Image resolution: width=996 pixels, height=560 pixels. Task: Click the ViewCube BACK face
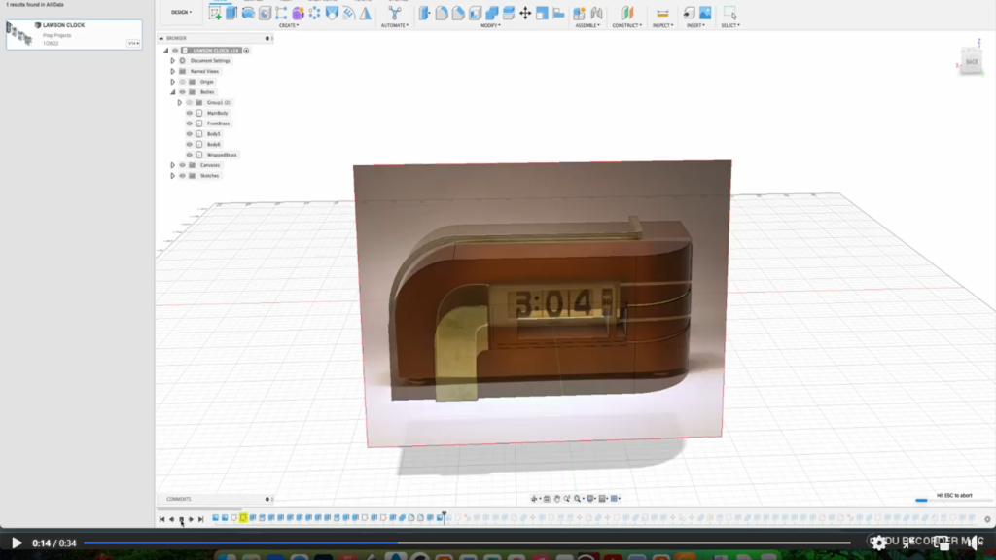[972, 61]
